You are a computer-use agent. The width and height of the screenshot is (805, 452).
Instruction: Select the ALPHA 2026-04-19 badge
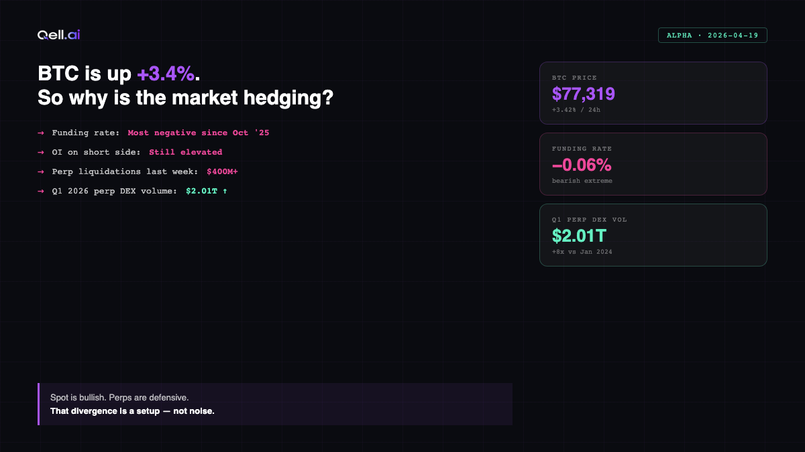click(712, 35)
